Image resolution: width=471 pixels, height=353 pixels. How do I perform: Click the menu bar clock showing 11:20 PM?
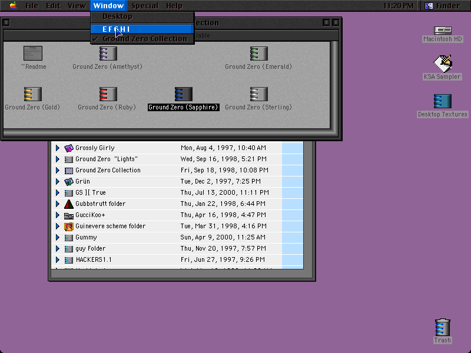399,6
